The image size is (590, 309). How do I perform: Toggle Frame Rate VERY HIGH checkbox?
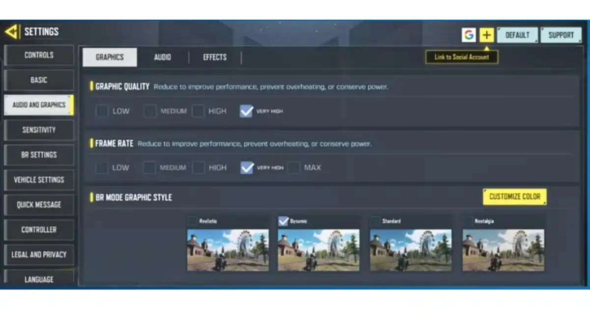247,168
